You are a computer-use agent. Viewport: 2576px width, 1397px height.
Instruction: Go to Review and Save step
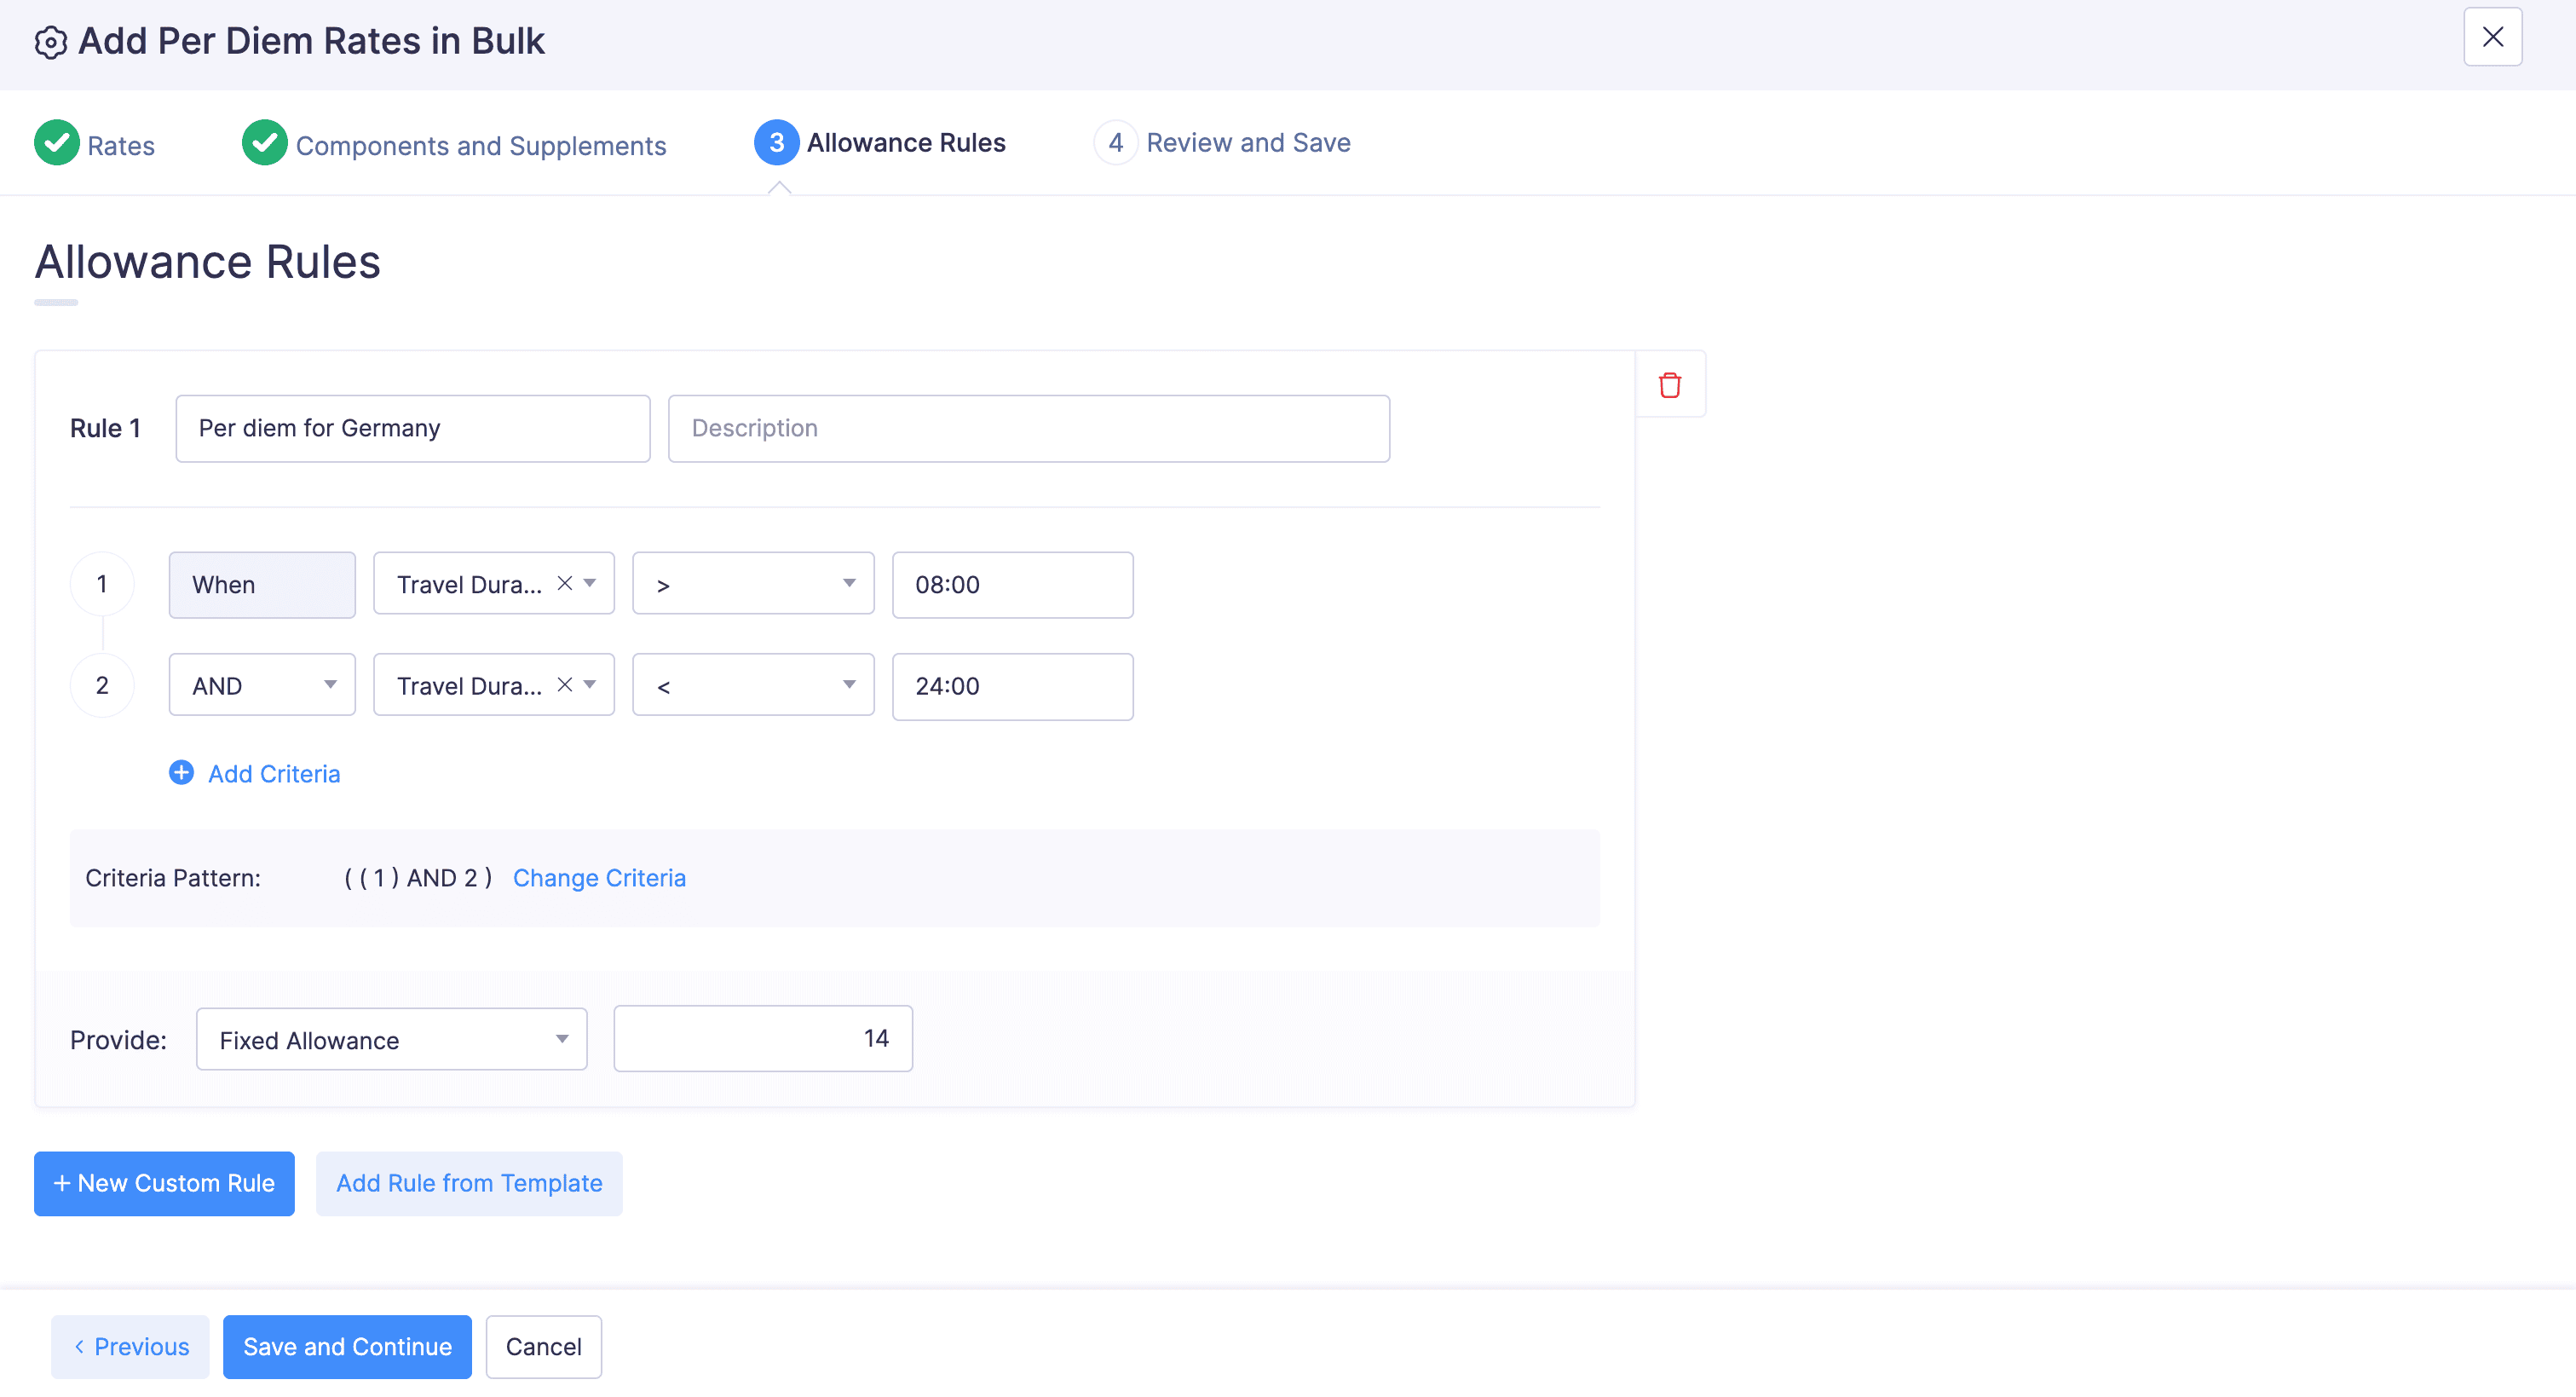[1247, 143]
